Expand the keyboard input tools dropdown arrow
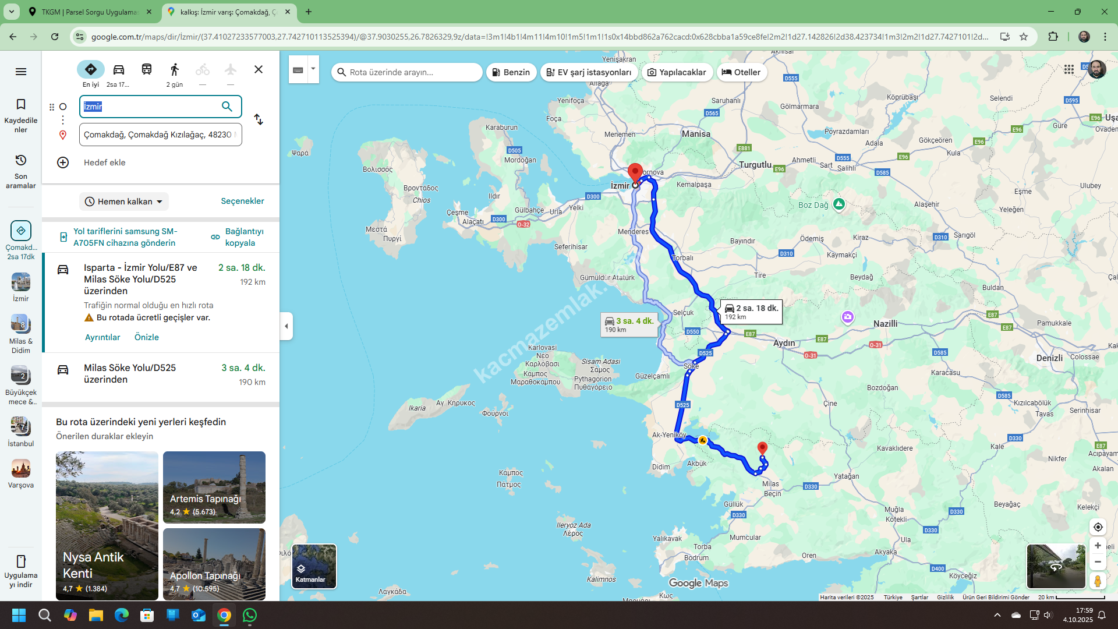This screenshot has width=1118, height=629. tap(313, 69)
